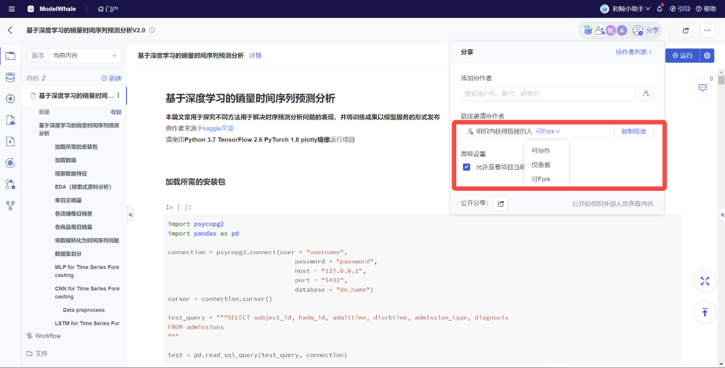
Task: Open the 和鲸小助手 user dropdown
Action: pos(625,9)
